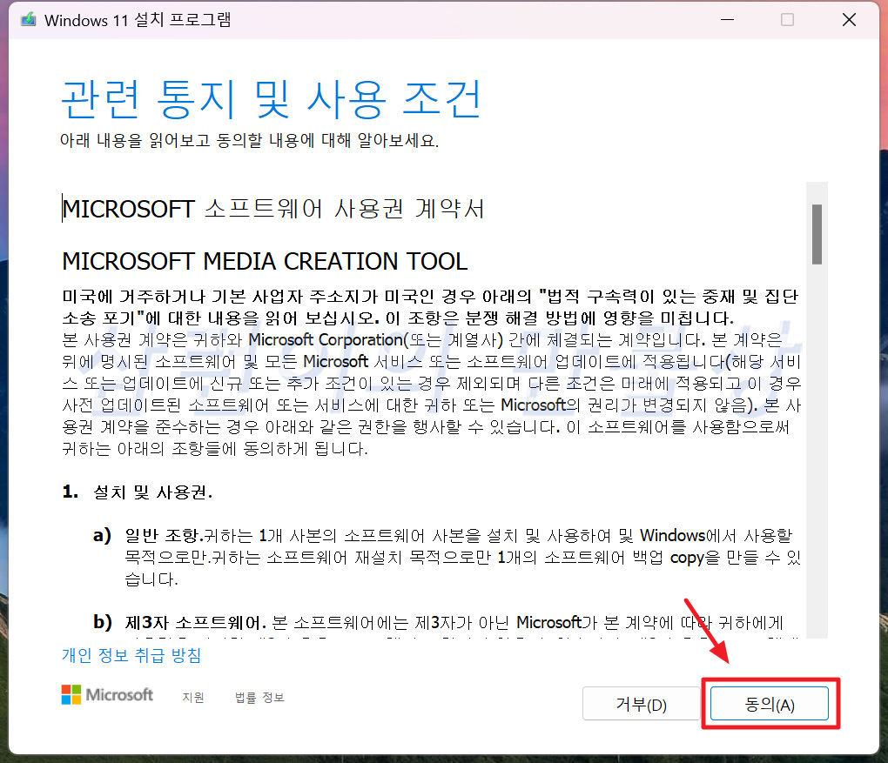Click the MICROSOFT 소프트웨어 사용권 계약서 heading
The image size is (888, 763).
click(x=273, y=209)
